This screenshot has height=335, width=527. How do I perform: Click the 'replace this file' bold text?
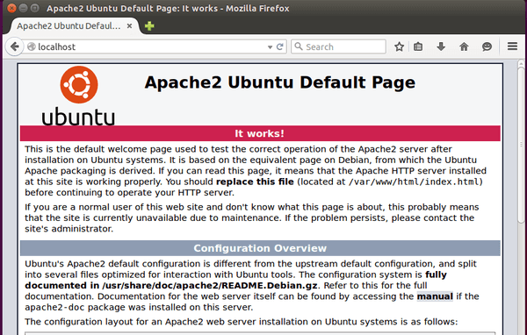255,182
